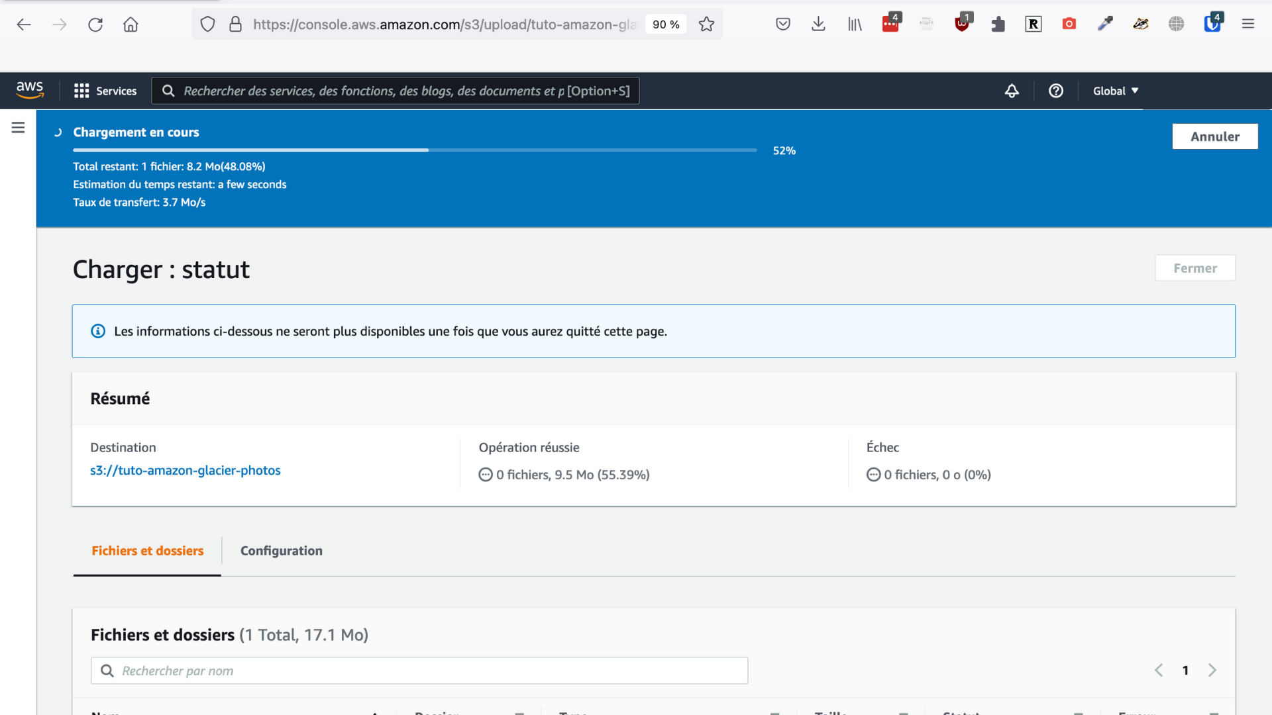Open the AWS notifications bell
The image size is (1272, 715).
pyautogui.click(x=1011, y=91)
